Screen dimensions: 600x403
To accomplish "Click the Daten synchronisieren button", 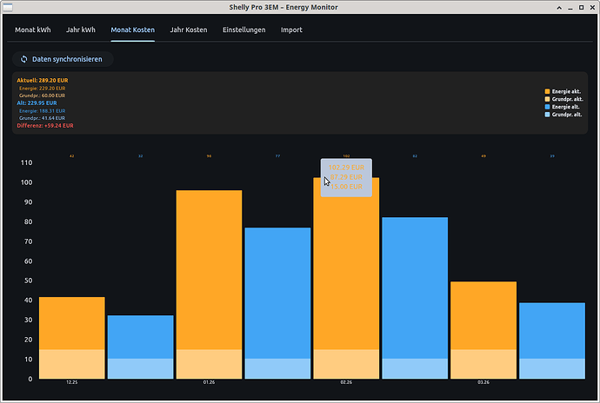I will tap(63, 59).
